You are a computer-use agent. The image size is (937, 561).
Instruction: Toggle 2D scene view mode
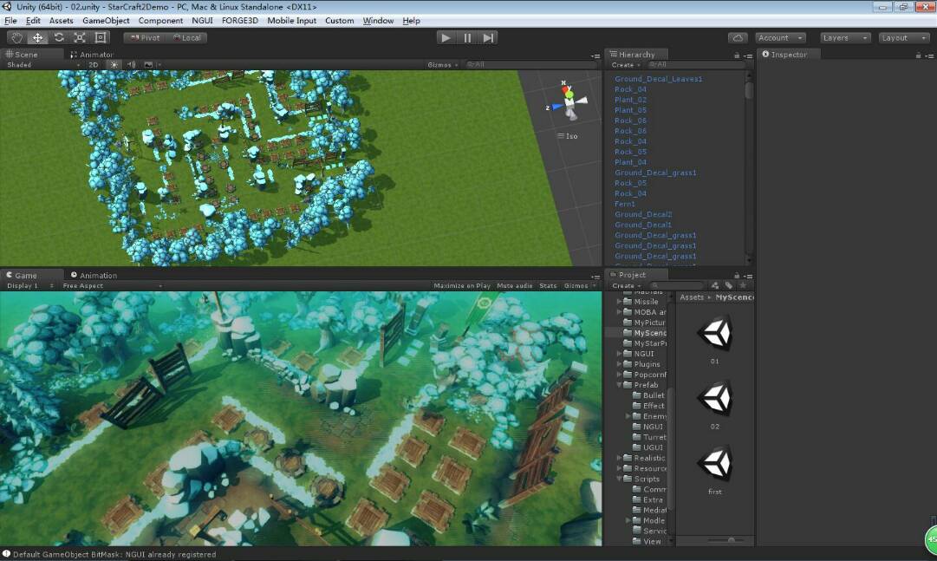tap(94, 64)
